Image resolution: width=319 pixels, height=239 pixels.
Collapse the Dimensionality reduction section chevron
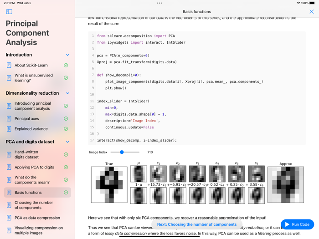67,93
